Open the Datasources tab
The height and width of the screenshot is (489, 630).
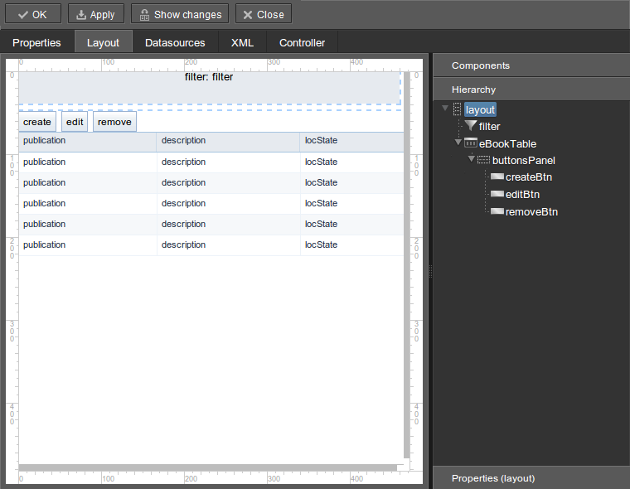[175, 42]
